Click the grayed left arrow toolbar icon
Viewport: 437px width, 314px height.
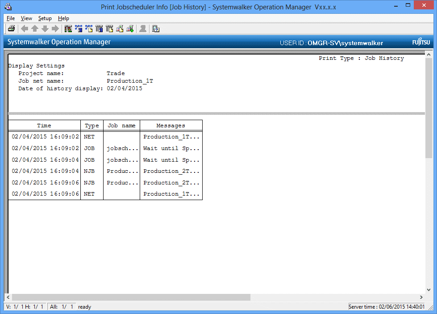pyautogui.click(x=25, y=29)
